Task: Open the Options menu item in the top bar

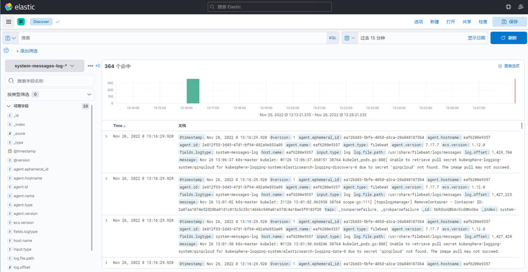Action: pos(419,21)
